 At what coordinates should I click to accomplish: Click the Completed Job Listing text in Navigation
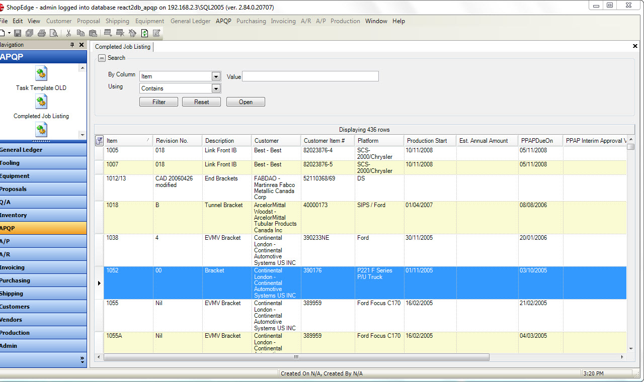point(41,116)
